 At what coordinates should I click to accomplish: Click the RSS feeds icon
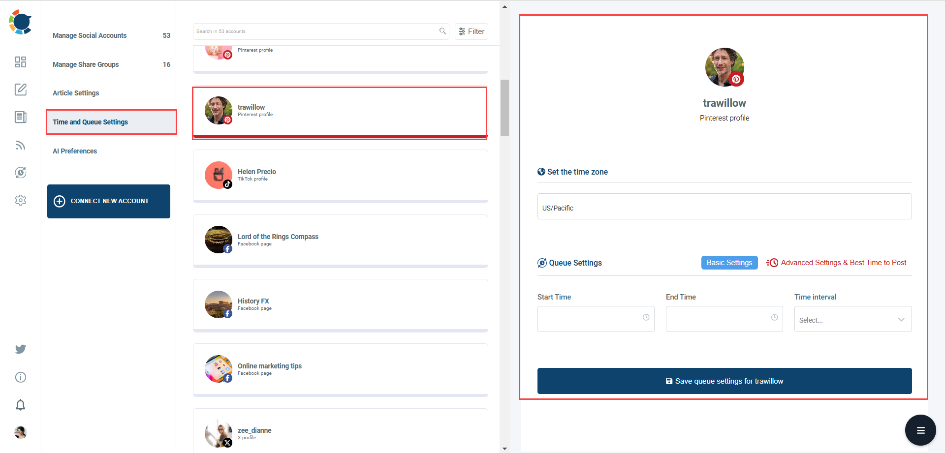20,145
